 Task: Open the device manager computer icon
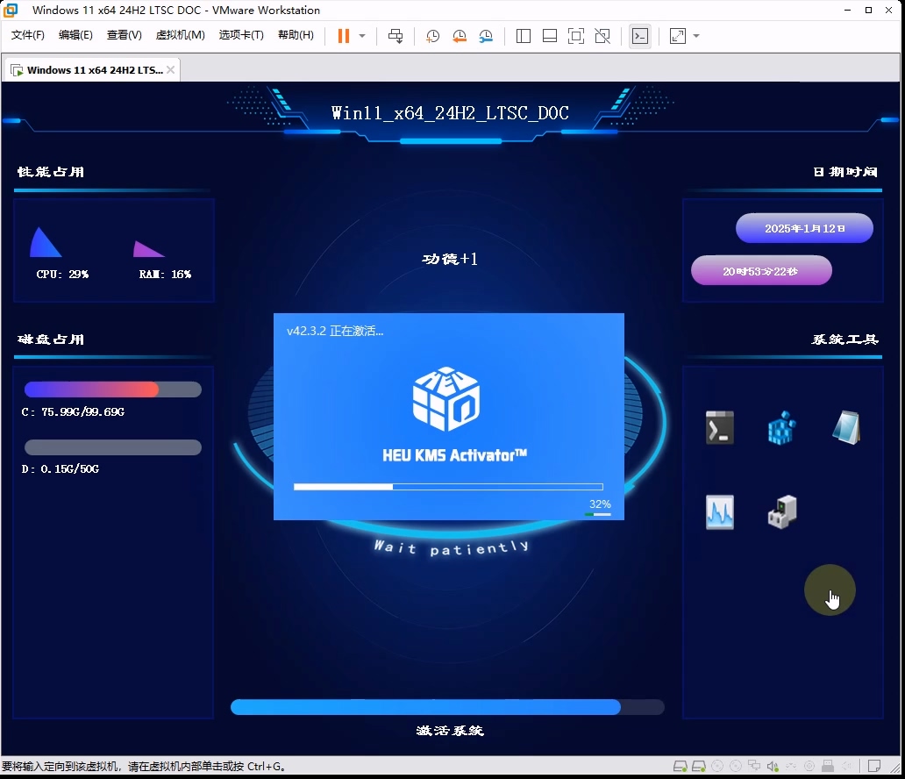click(x=782, y=512)
